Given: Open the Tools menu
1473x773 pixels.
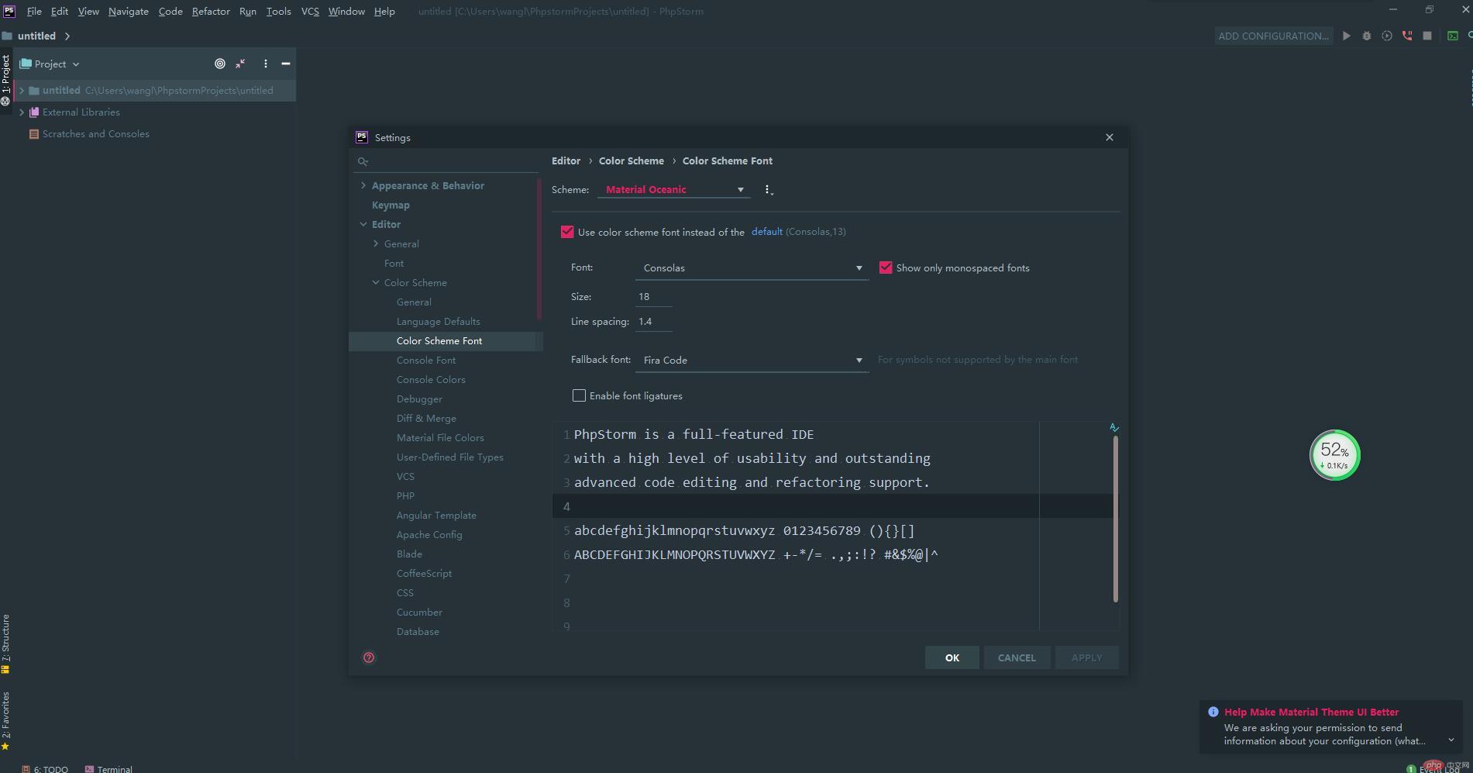Looking at the screenshot, I should click(x=278, y=11).
